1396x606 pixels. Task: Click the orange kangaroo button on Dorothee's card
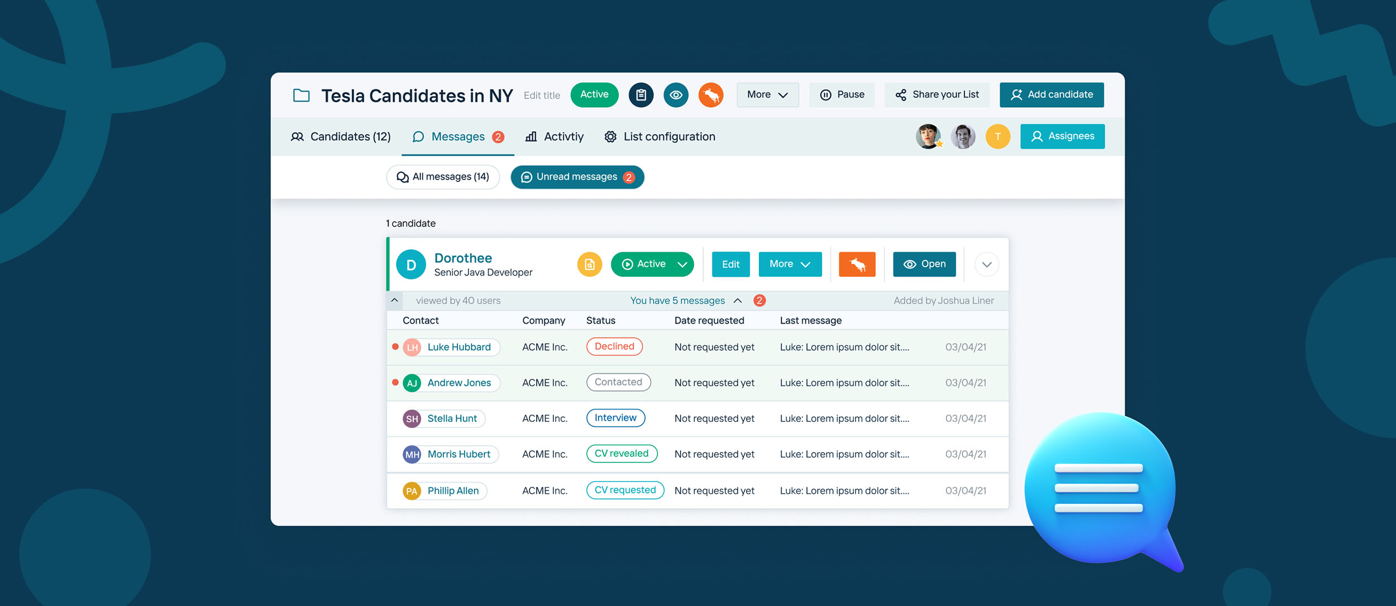(x=857, y=264)
